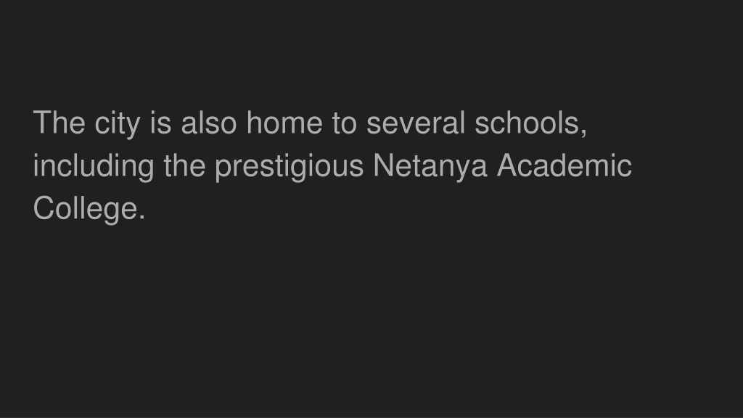The height and width of the screenshot is (418, 743).
Task: Click lowercase "the" before prestigious
Action: [184, 165]
